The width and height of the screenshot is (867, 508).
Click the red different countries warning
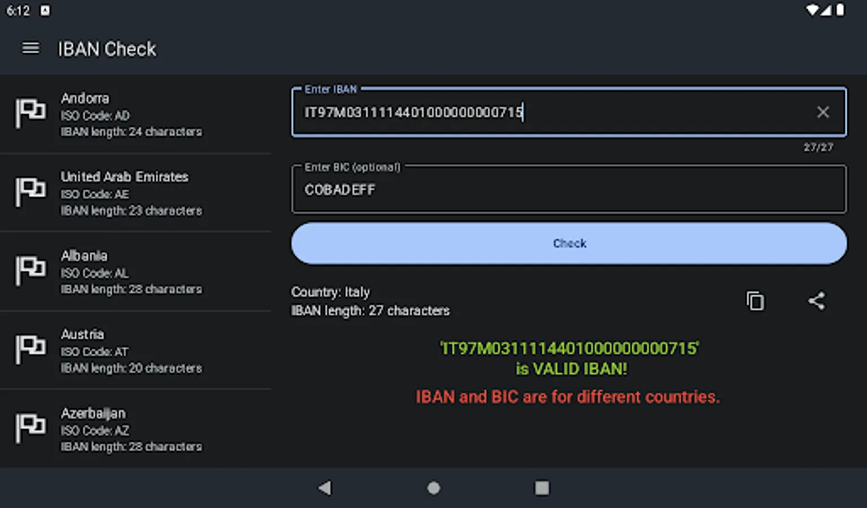pos(568,397)
